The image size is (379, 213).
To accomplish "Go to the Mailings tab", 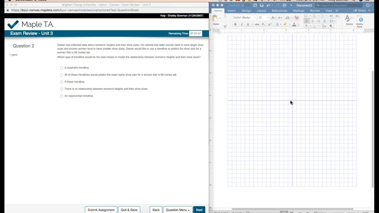I will coord(298,11).
